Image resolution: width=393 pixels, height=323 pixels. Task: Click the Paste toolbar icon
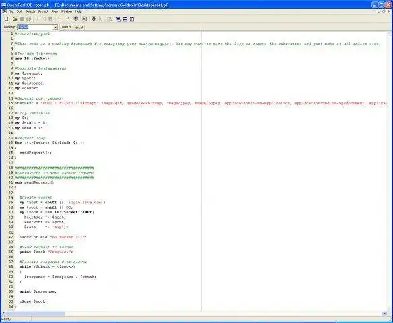point(51,19)
